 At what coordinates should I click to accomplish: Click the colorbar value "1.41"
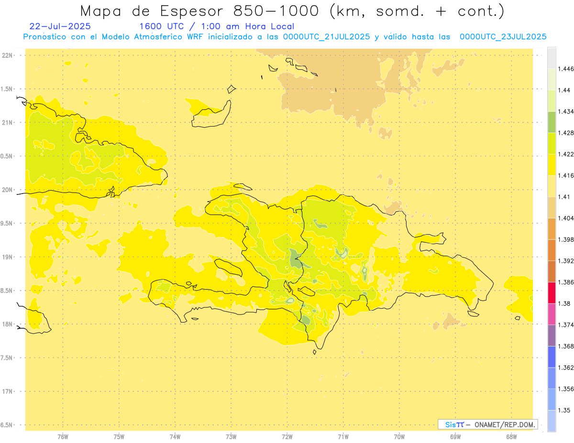point(564,197)
